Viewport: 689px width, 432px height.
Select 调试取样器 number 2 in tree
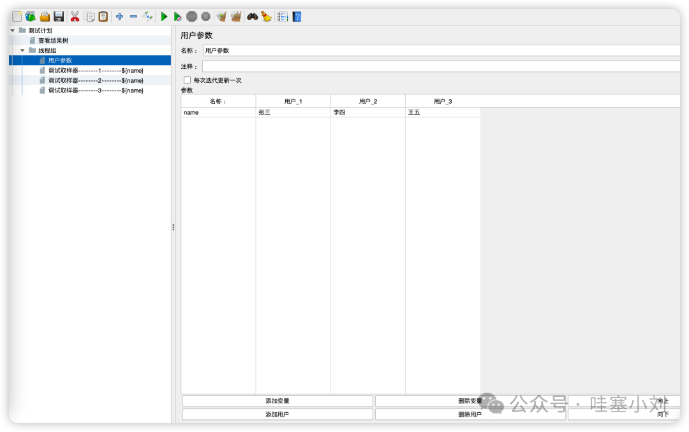tap(96, 81)
